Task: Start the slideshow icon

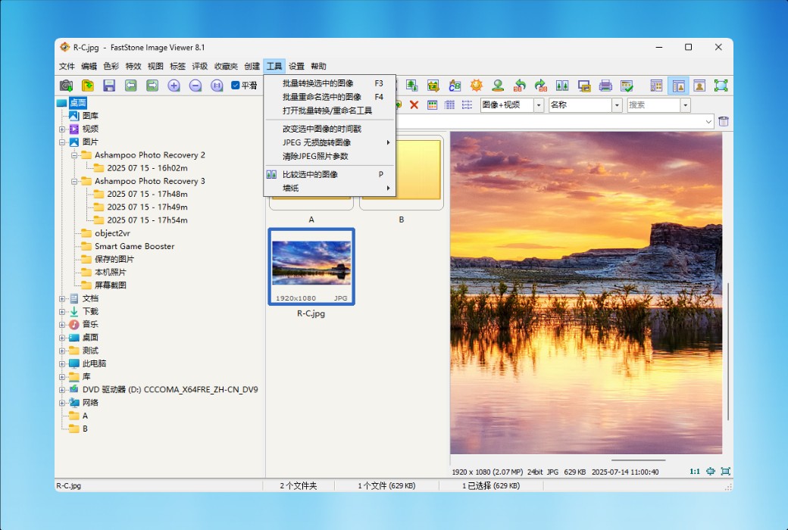Action: point(584,86)
